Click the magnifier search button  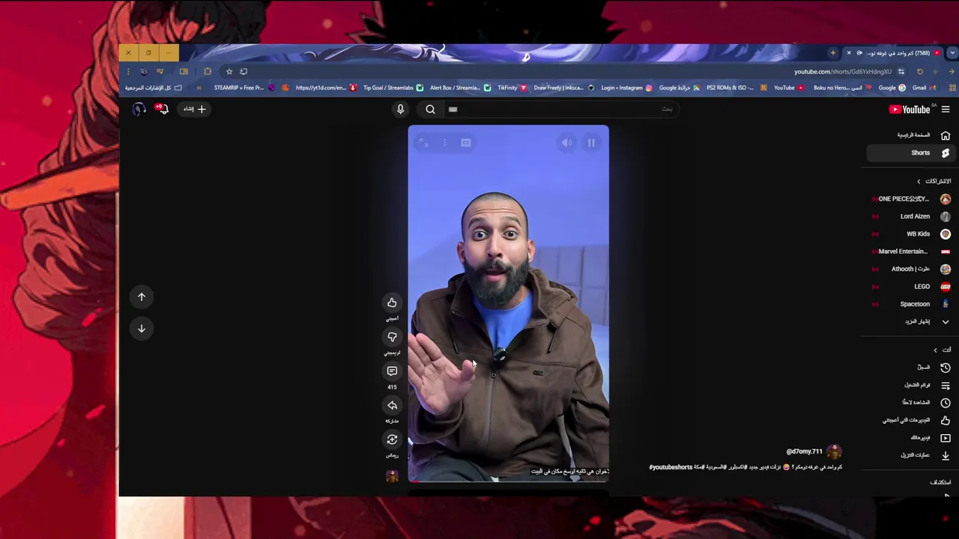[431, 109]
